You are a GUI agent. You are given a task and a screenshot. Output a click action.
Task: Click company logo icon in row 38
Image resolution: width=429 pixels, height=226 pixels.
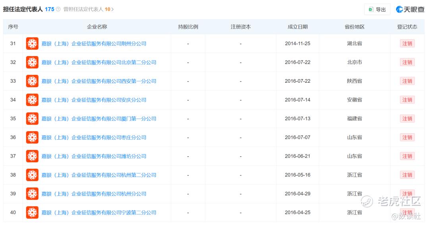(x=32, y=175)
